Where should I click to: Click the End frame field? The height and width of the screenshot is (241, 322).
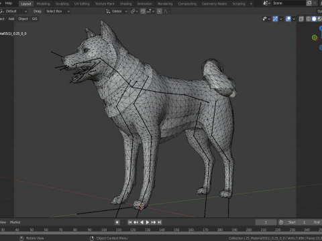[x=316, y=222]
